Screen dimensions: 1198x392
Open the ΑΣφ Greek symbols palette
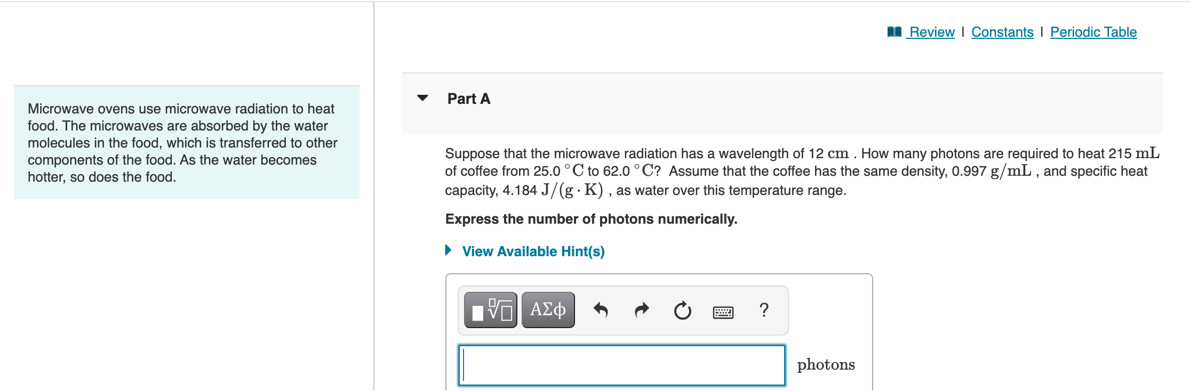tap(547, 309)
